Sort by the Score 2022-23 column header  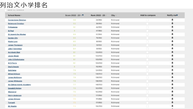click(73, 15)
